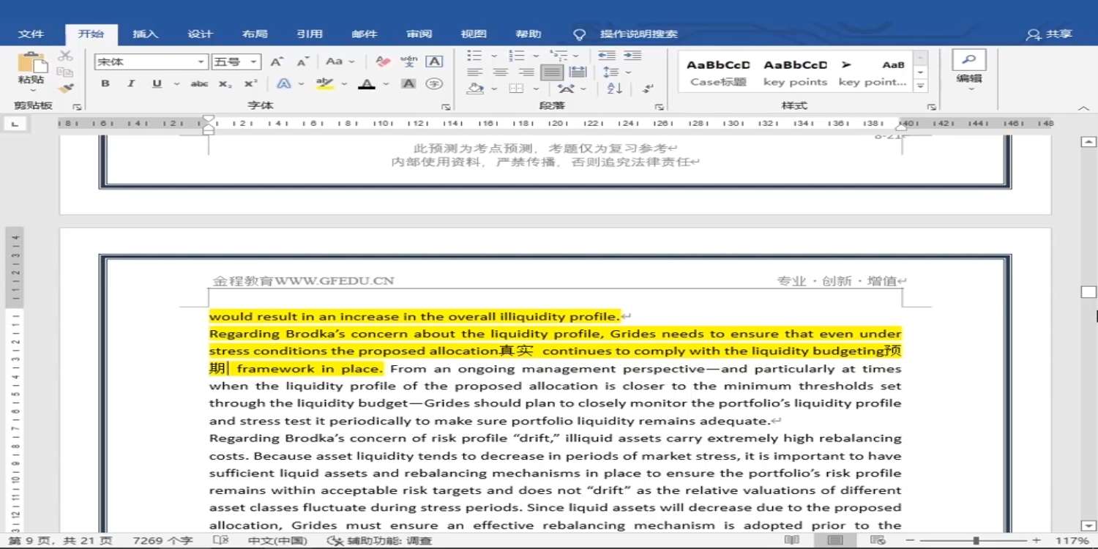Click the yellow text highlight color button
The width and height of the screenshot is (1098, 549).
tap(325, 84)
